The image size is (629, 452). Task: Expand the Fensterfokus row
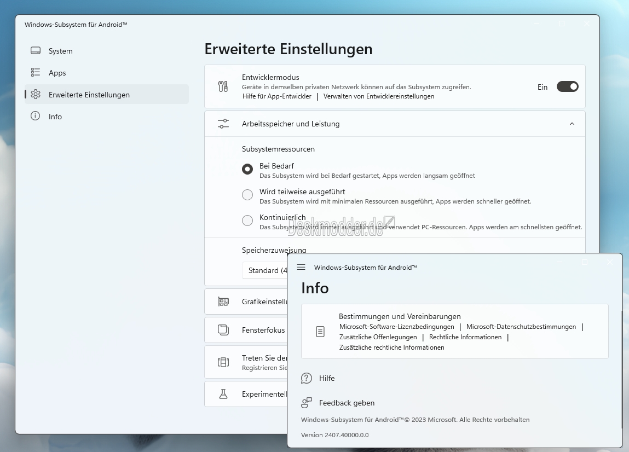[246, 329]
